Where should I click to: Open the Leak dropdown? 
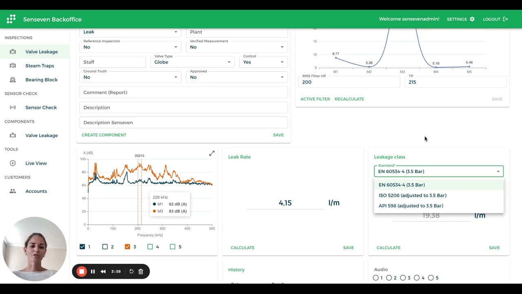coord(130,32)
